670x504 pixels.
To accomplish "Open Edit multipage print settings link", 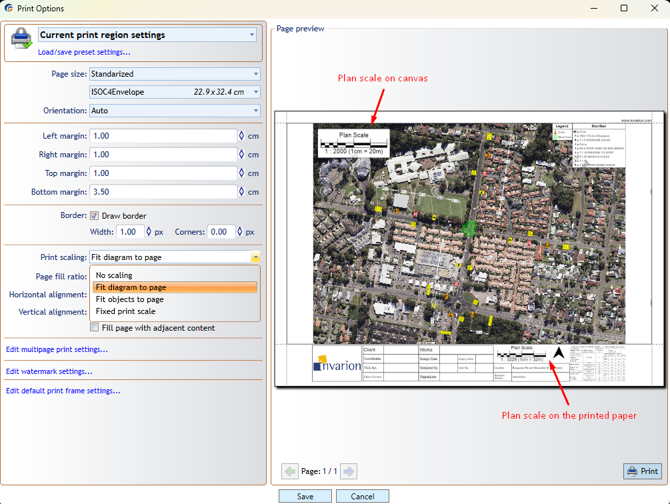I will [x=57, y=349].
